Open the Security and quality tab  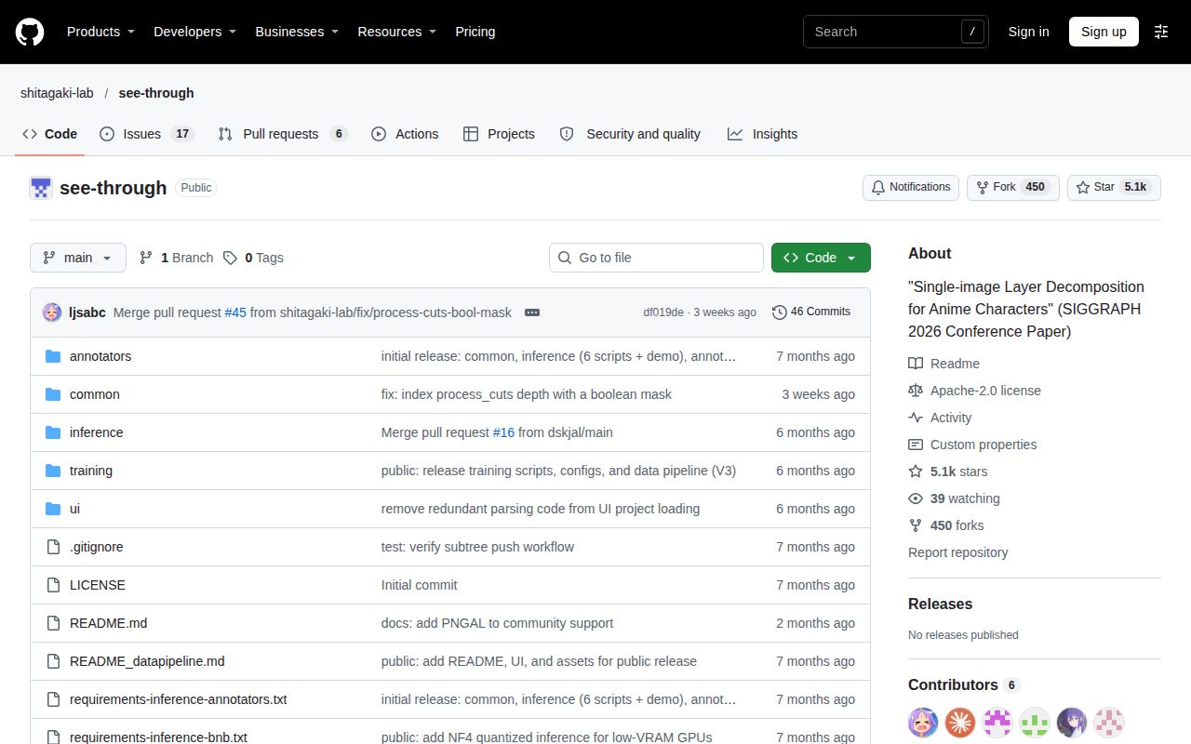click(630, 134)
